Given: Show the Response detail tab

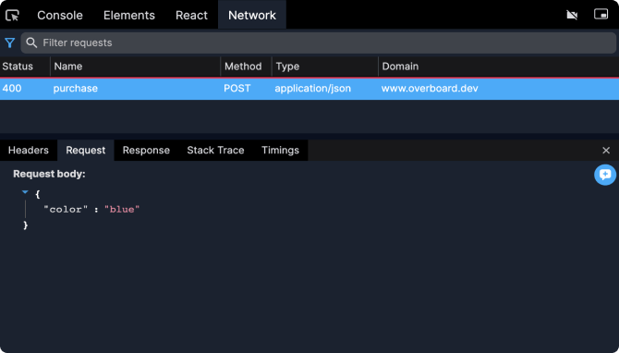Looking at the screenshot, I should click(146, 150).
